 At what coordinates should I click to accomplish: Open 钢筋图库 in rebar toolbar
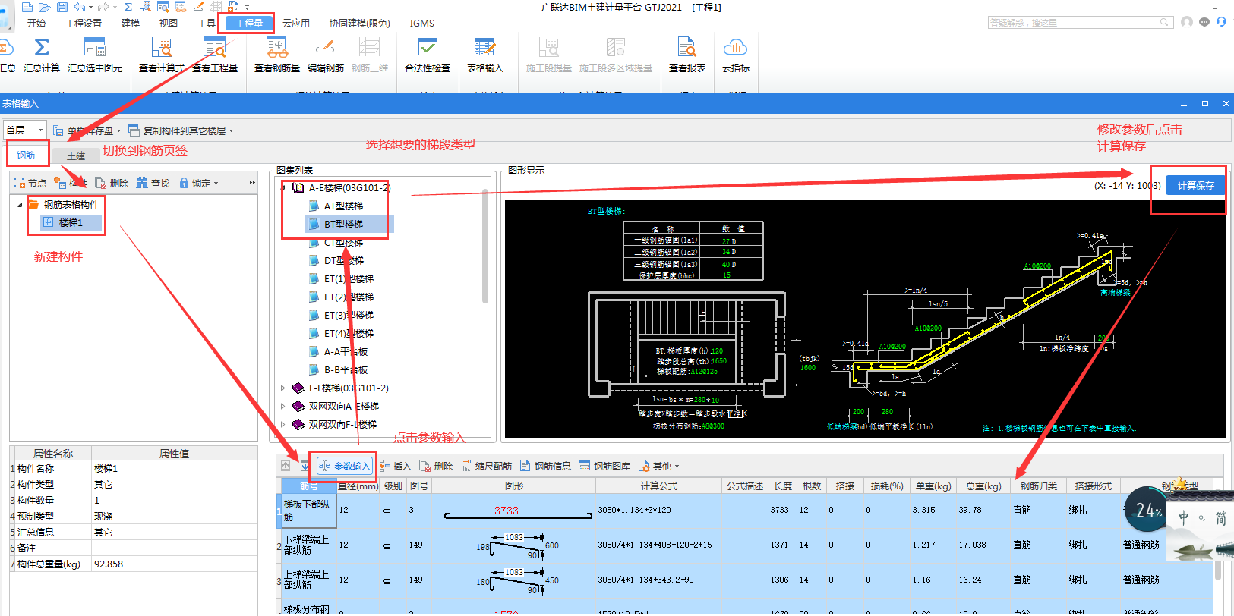coord(604,466)
